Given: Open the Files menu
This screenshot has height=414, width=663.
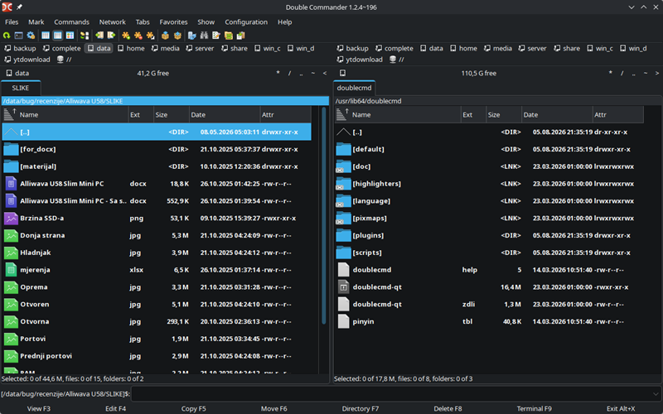Looking at the screenshot, I should pyautogui.click(x=12, y=22).
